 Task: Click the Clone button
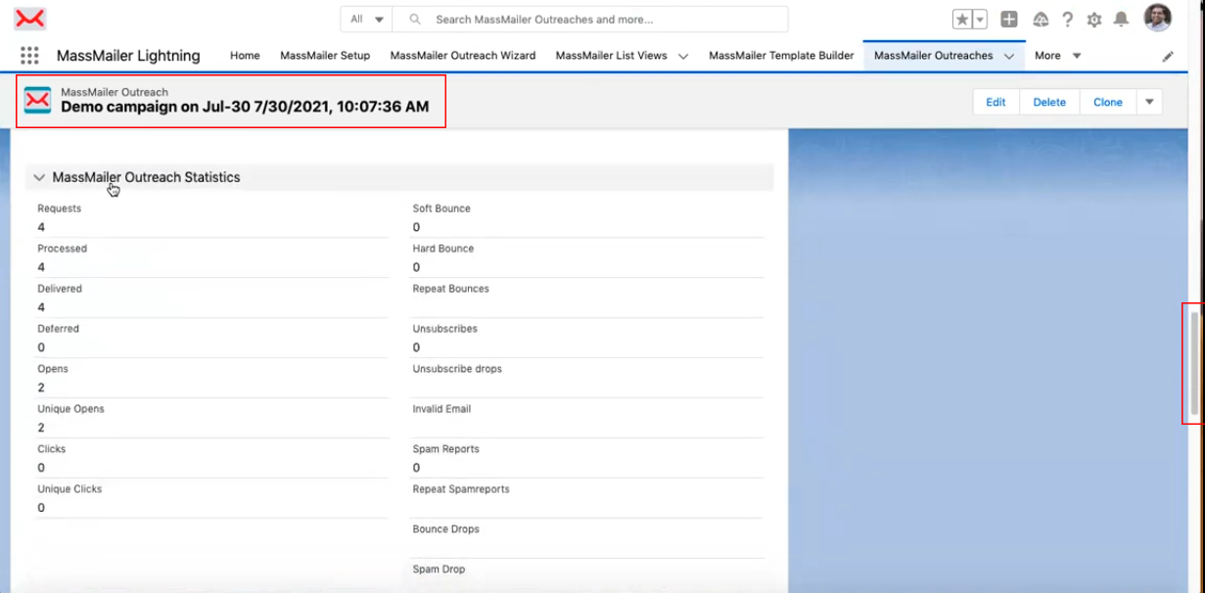click(1108, 102)
